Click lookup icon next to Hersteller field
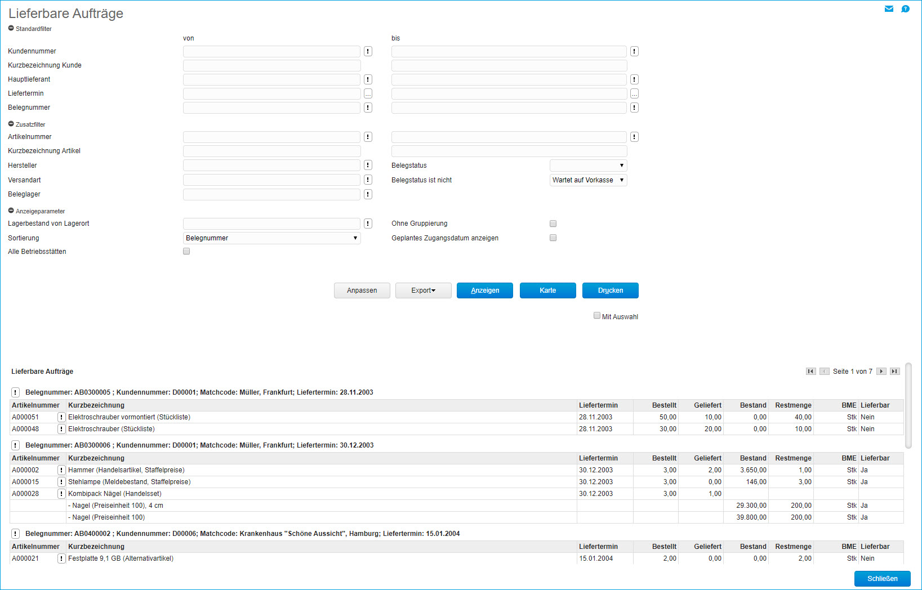922x590 pixels. 368,165
